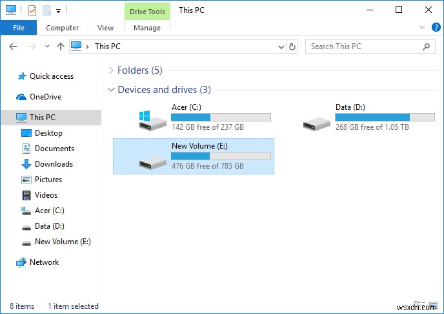
Task: Click the Pictures icon in sidebar
Action: click(26, 180)
